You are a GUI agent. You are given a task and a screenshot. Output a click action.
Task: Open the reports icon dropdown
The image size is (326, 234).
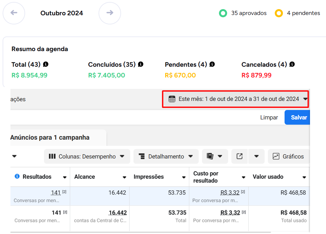coord(214,157)
